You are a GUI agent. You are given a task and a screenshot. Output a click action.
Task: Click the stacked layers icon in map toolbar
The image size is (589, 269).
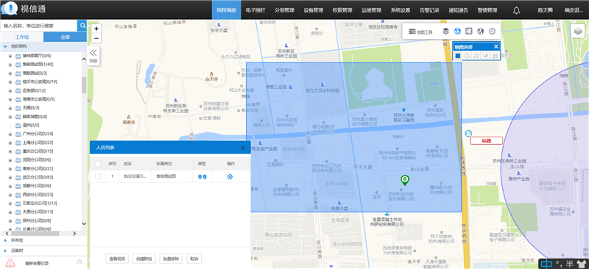coord(446,31)
